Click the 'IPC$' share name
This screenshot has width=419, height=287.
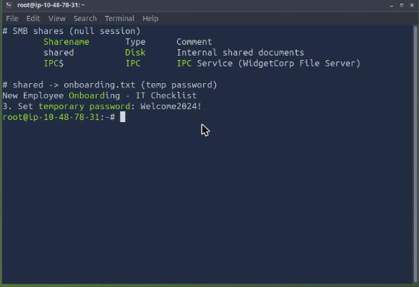coord(53,64)
